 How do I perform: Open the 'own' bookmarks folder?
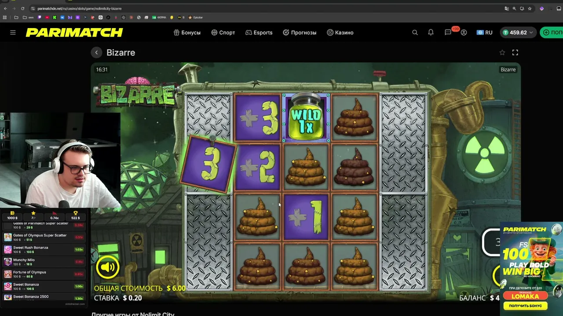pyautogui.click(x=28, y=18)
